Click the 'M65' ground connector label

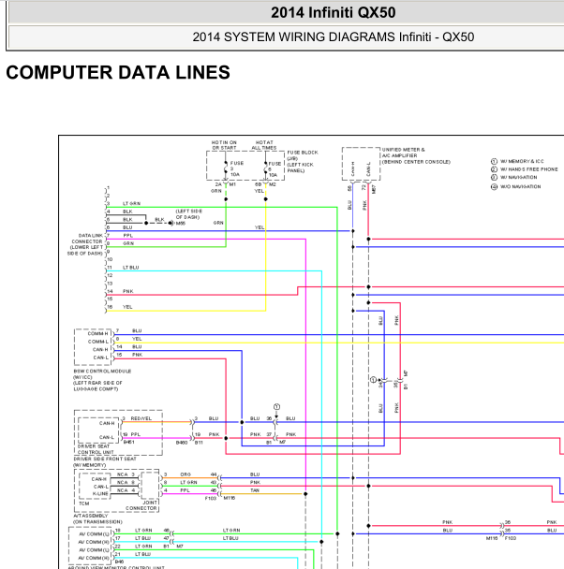(181, 223)
